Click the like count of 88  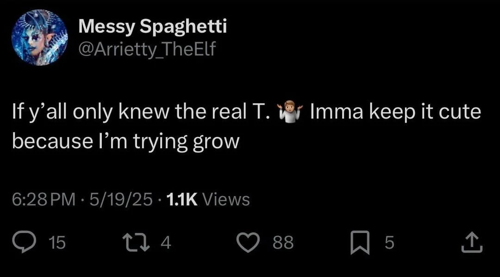283,243
